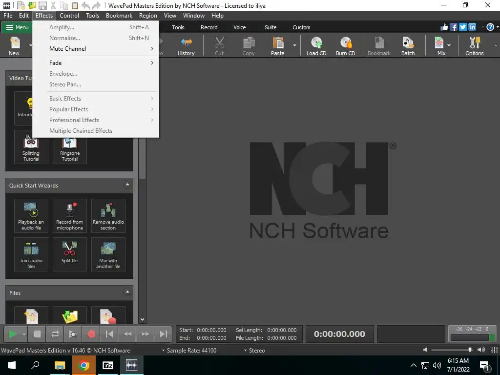Open 7-Zip from the taskbar
This screenshot has height=375, width=500.
point(107,365)
